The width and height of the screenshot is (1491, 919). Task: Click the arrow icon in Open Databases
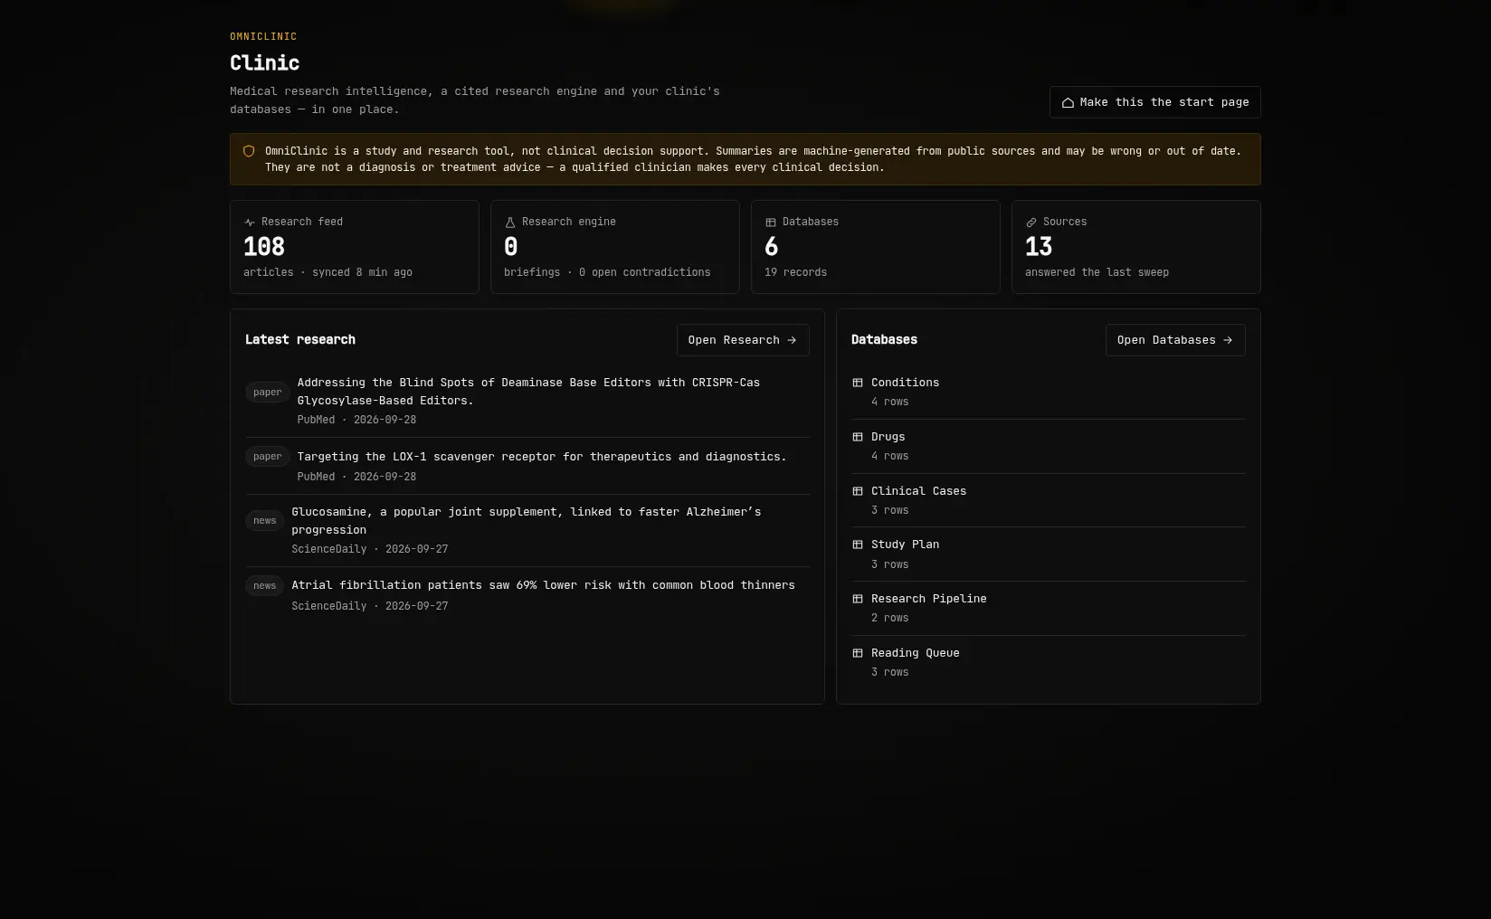pos(1228,340)
